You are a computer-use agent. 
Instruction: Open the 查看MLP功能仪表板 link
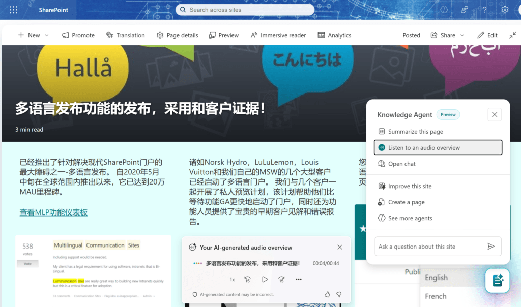pos(53,212)
